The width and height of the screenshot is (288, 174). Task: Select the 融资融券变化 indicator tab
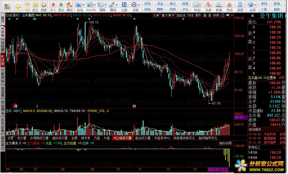(x=208, y=138)
